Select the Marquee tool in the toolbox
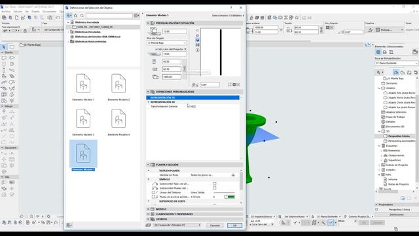 coord(12,47)
